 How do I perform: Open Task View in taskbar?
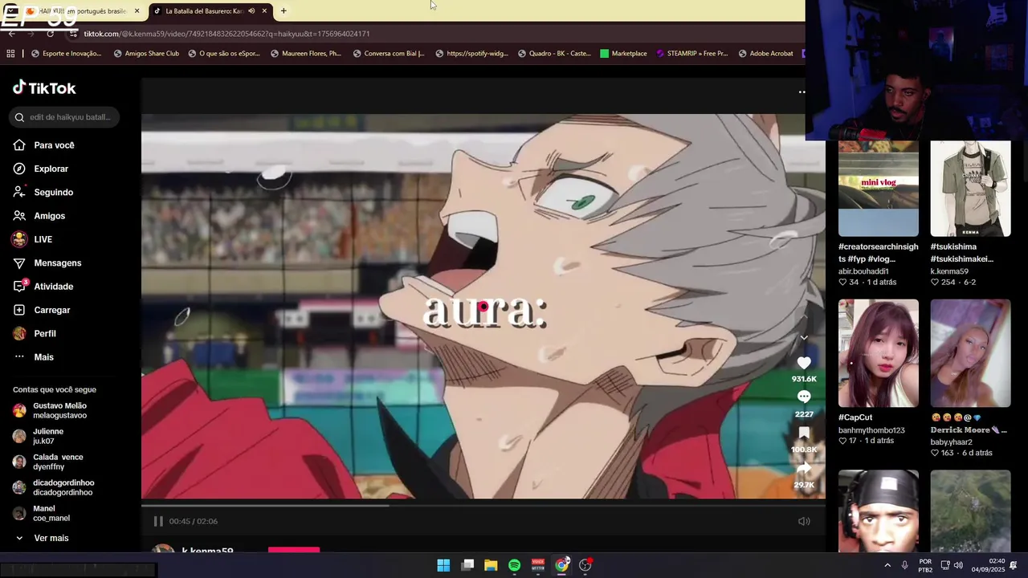[467, 565]
